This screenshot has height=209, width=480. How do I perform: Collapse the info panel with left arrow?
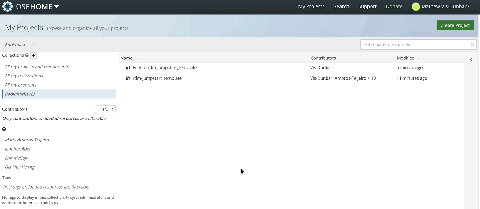coord(471,59)
